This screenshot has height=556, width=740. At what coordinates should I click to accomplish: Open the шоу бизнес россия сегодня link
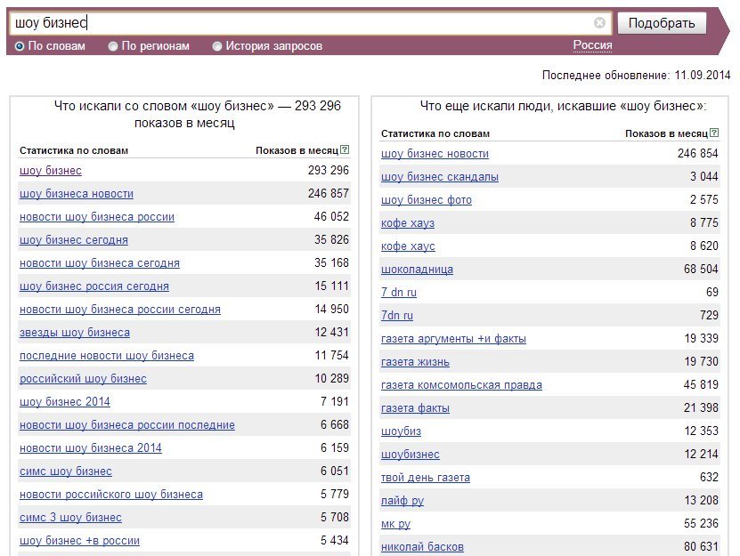click(94, 286)
